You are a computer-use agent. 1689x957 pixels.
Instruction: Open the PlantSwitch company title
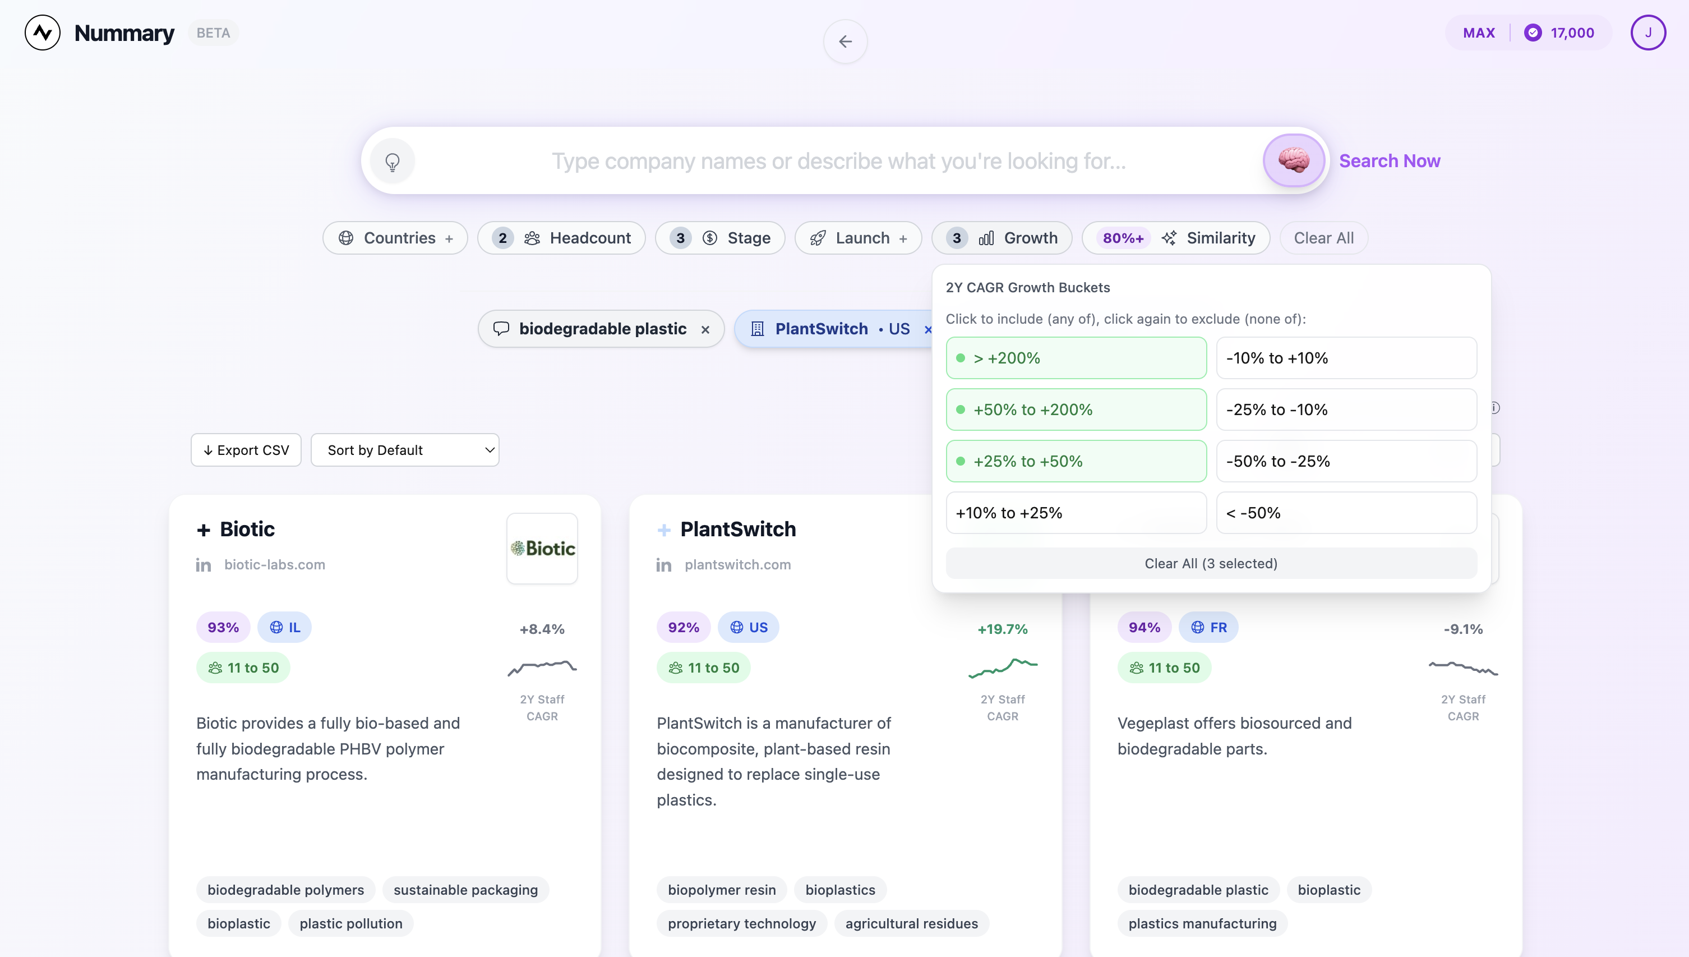click(x=738, y=529)
